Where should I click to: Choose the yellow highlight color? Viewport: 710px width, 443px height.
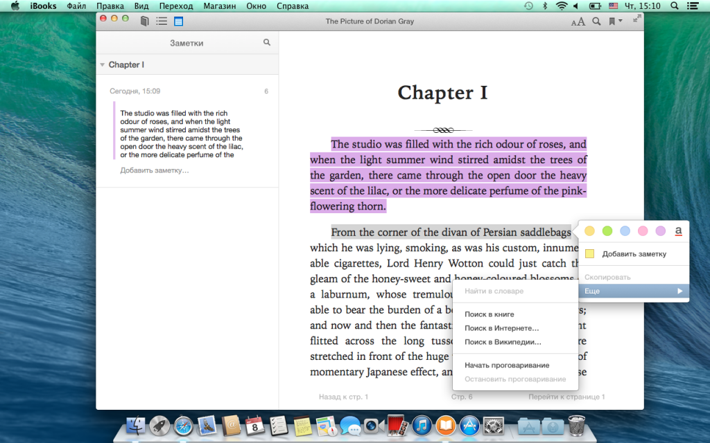(589, 231)
